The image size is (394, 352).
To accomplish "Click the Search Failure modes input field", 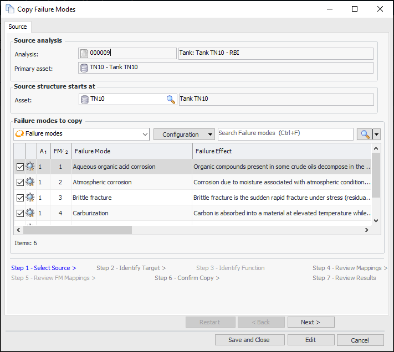I will (285, 133).
